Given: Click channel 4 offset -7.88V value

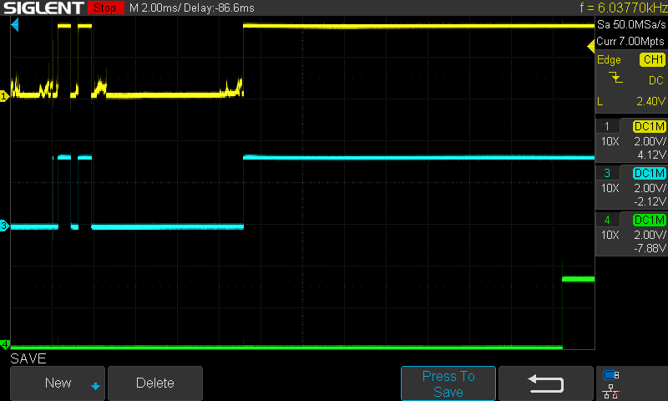Looking at the screenshot, I should click(x=650, y=248).
